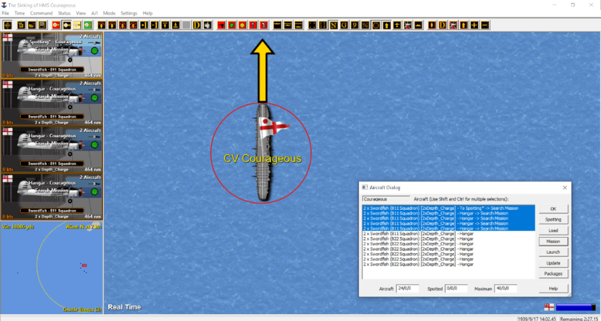601x321 pixels.
Task: Click the Remaining 2:27:15 status text
Action: click(579, 318)
